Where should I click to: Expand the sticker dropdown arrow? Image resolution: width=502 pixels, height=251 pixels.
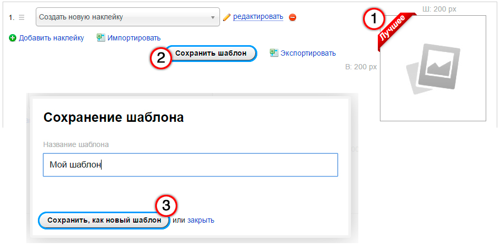coord(213,17)
